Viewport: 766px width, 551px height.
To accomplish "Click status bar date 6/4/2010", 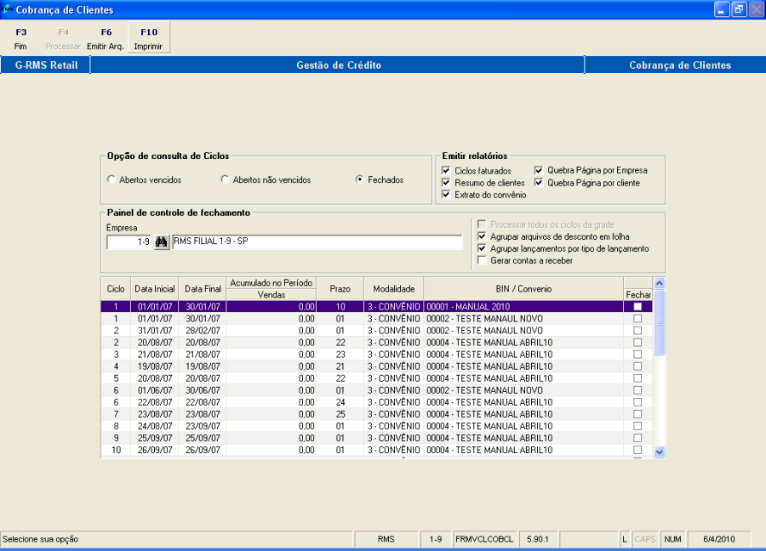I will pos(719,539).
